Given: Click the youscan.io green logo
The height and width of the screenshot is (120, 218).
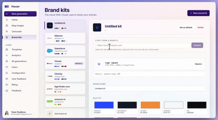Looking at the screenshot, I should [x=50, y=101].
